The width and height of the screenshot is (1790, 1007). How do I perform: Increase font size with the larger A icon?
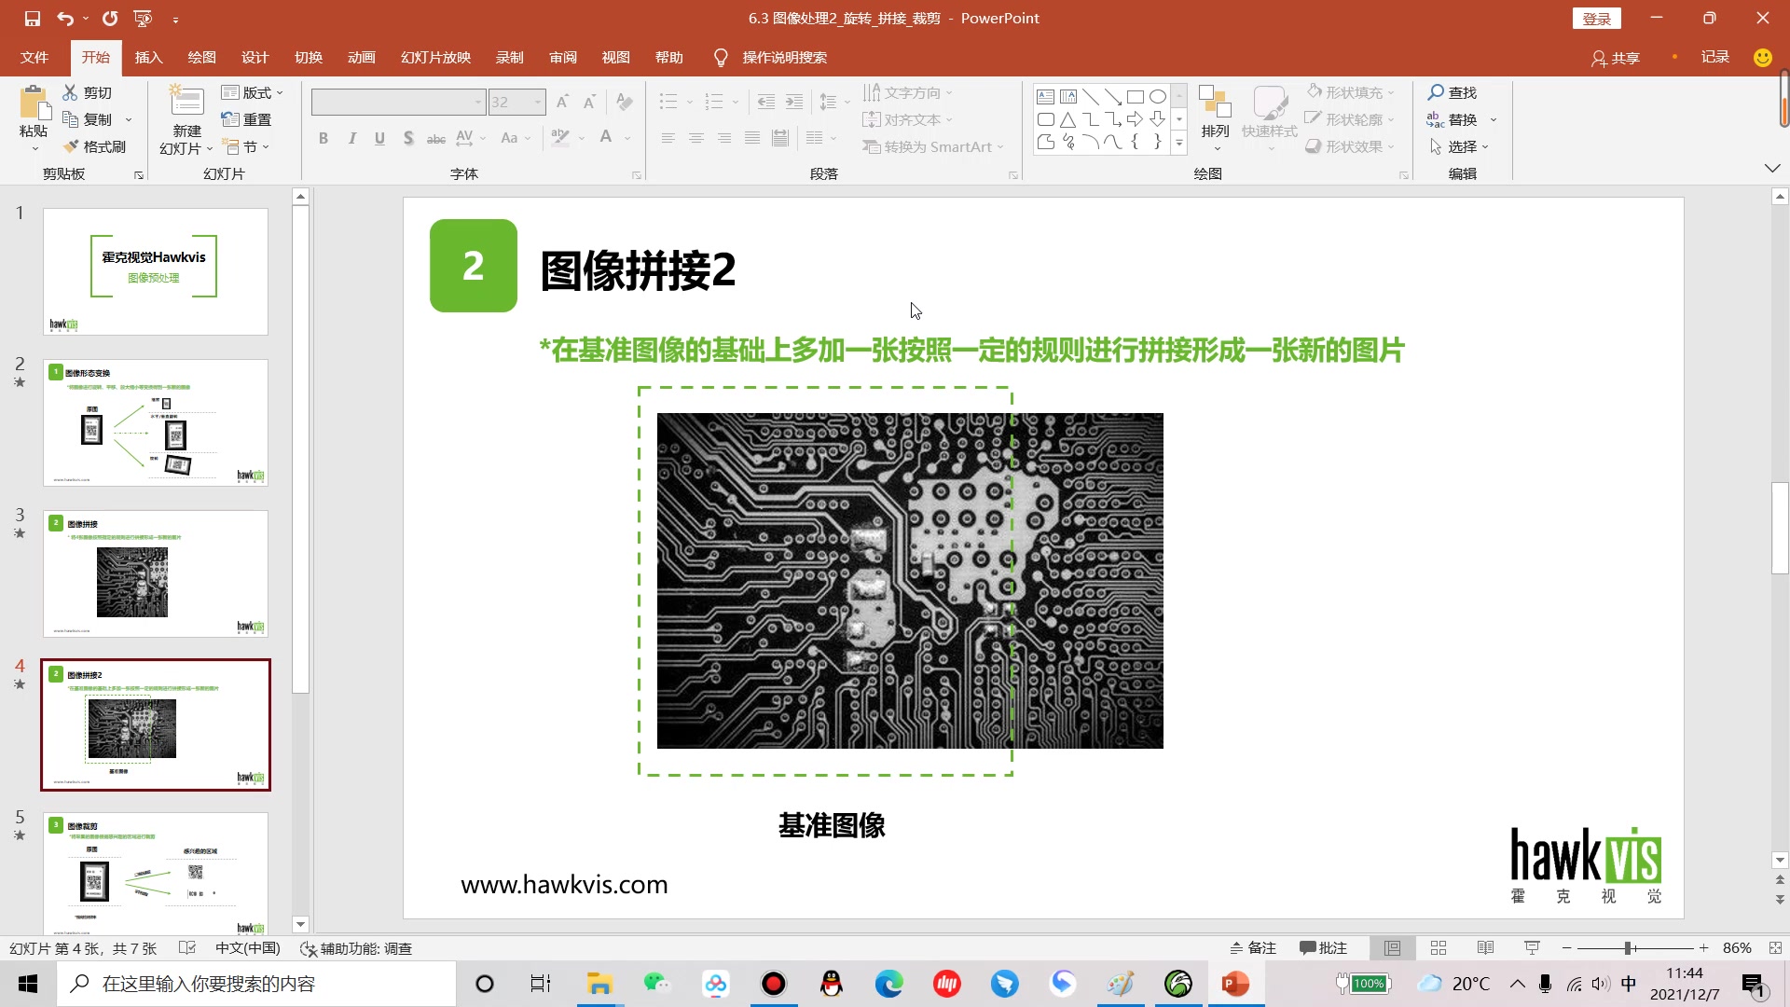[562, 102]
